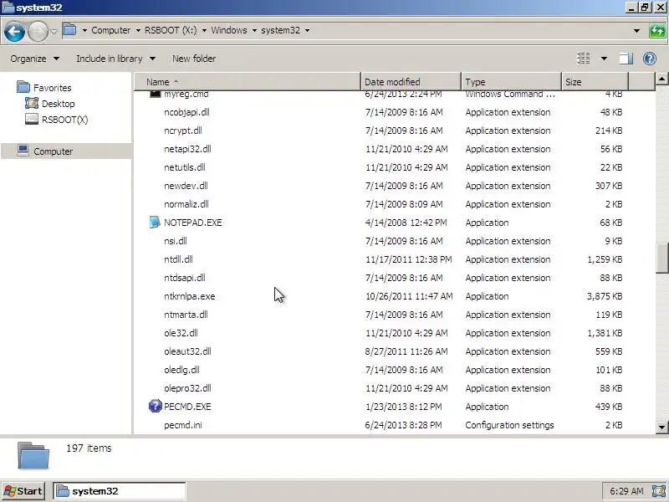Select file ntmarta.dll
Screen dimensions: 669x502
coord(186,315)
